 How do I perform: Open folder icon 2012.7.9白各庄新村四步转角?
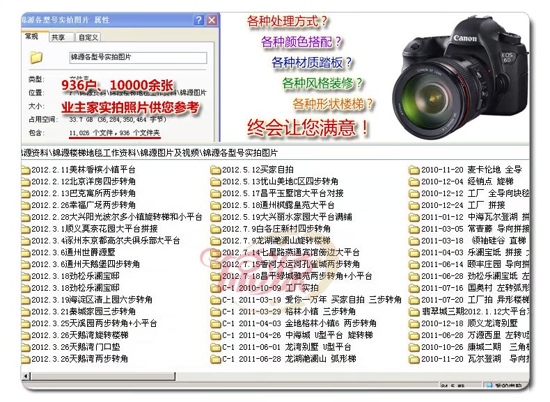point(215,230)
